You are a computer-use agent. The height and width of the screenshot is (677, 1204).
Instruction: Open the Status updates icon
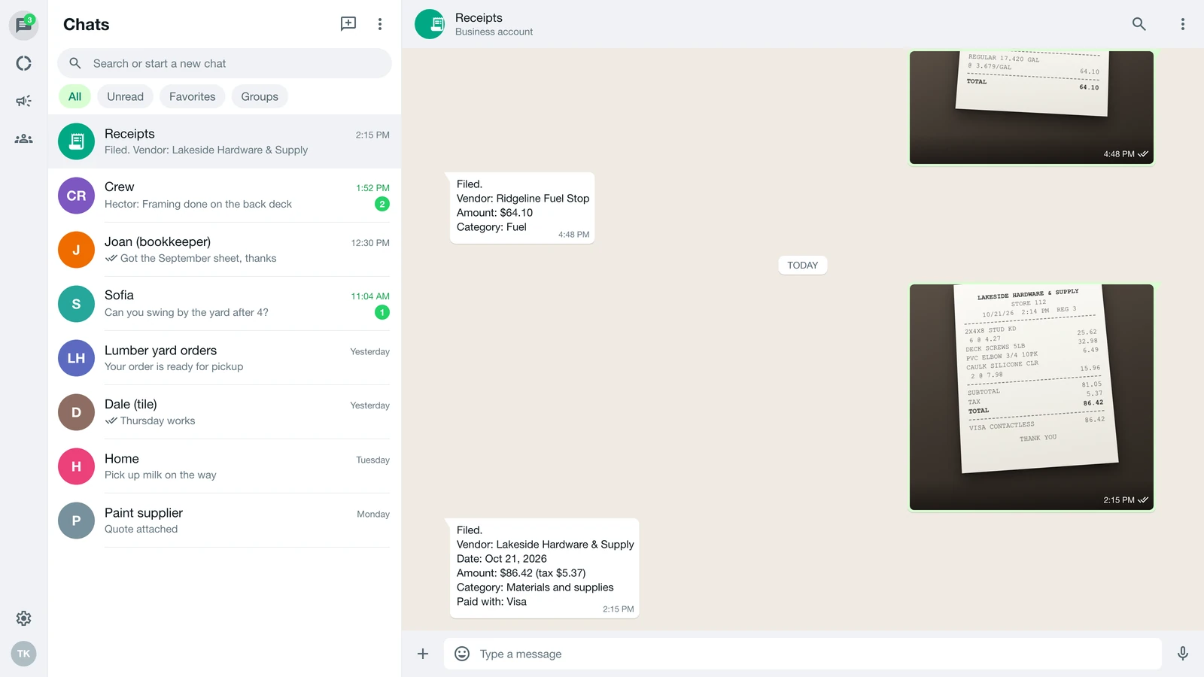tap(23, 63)
